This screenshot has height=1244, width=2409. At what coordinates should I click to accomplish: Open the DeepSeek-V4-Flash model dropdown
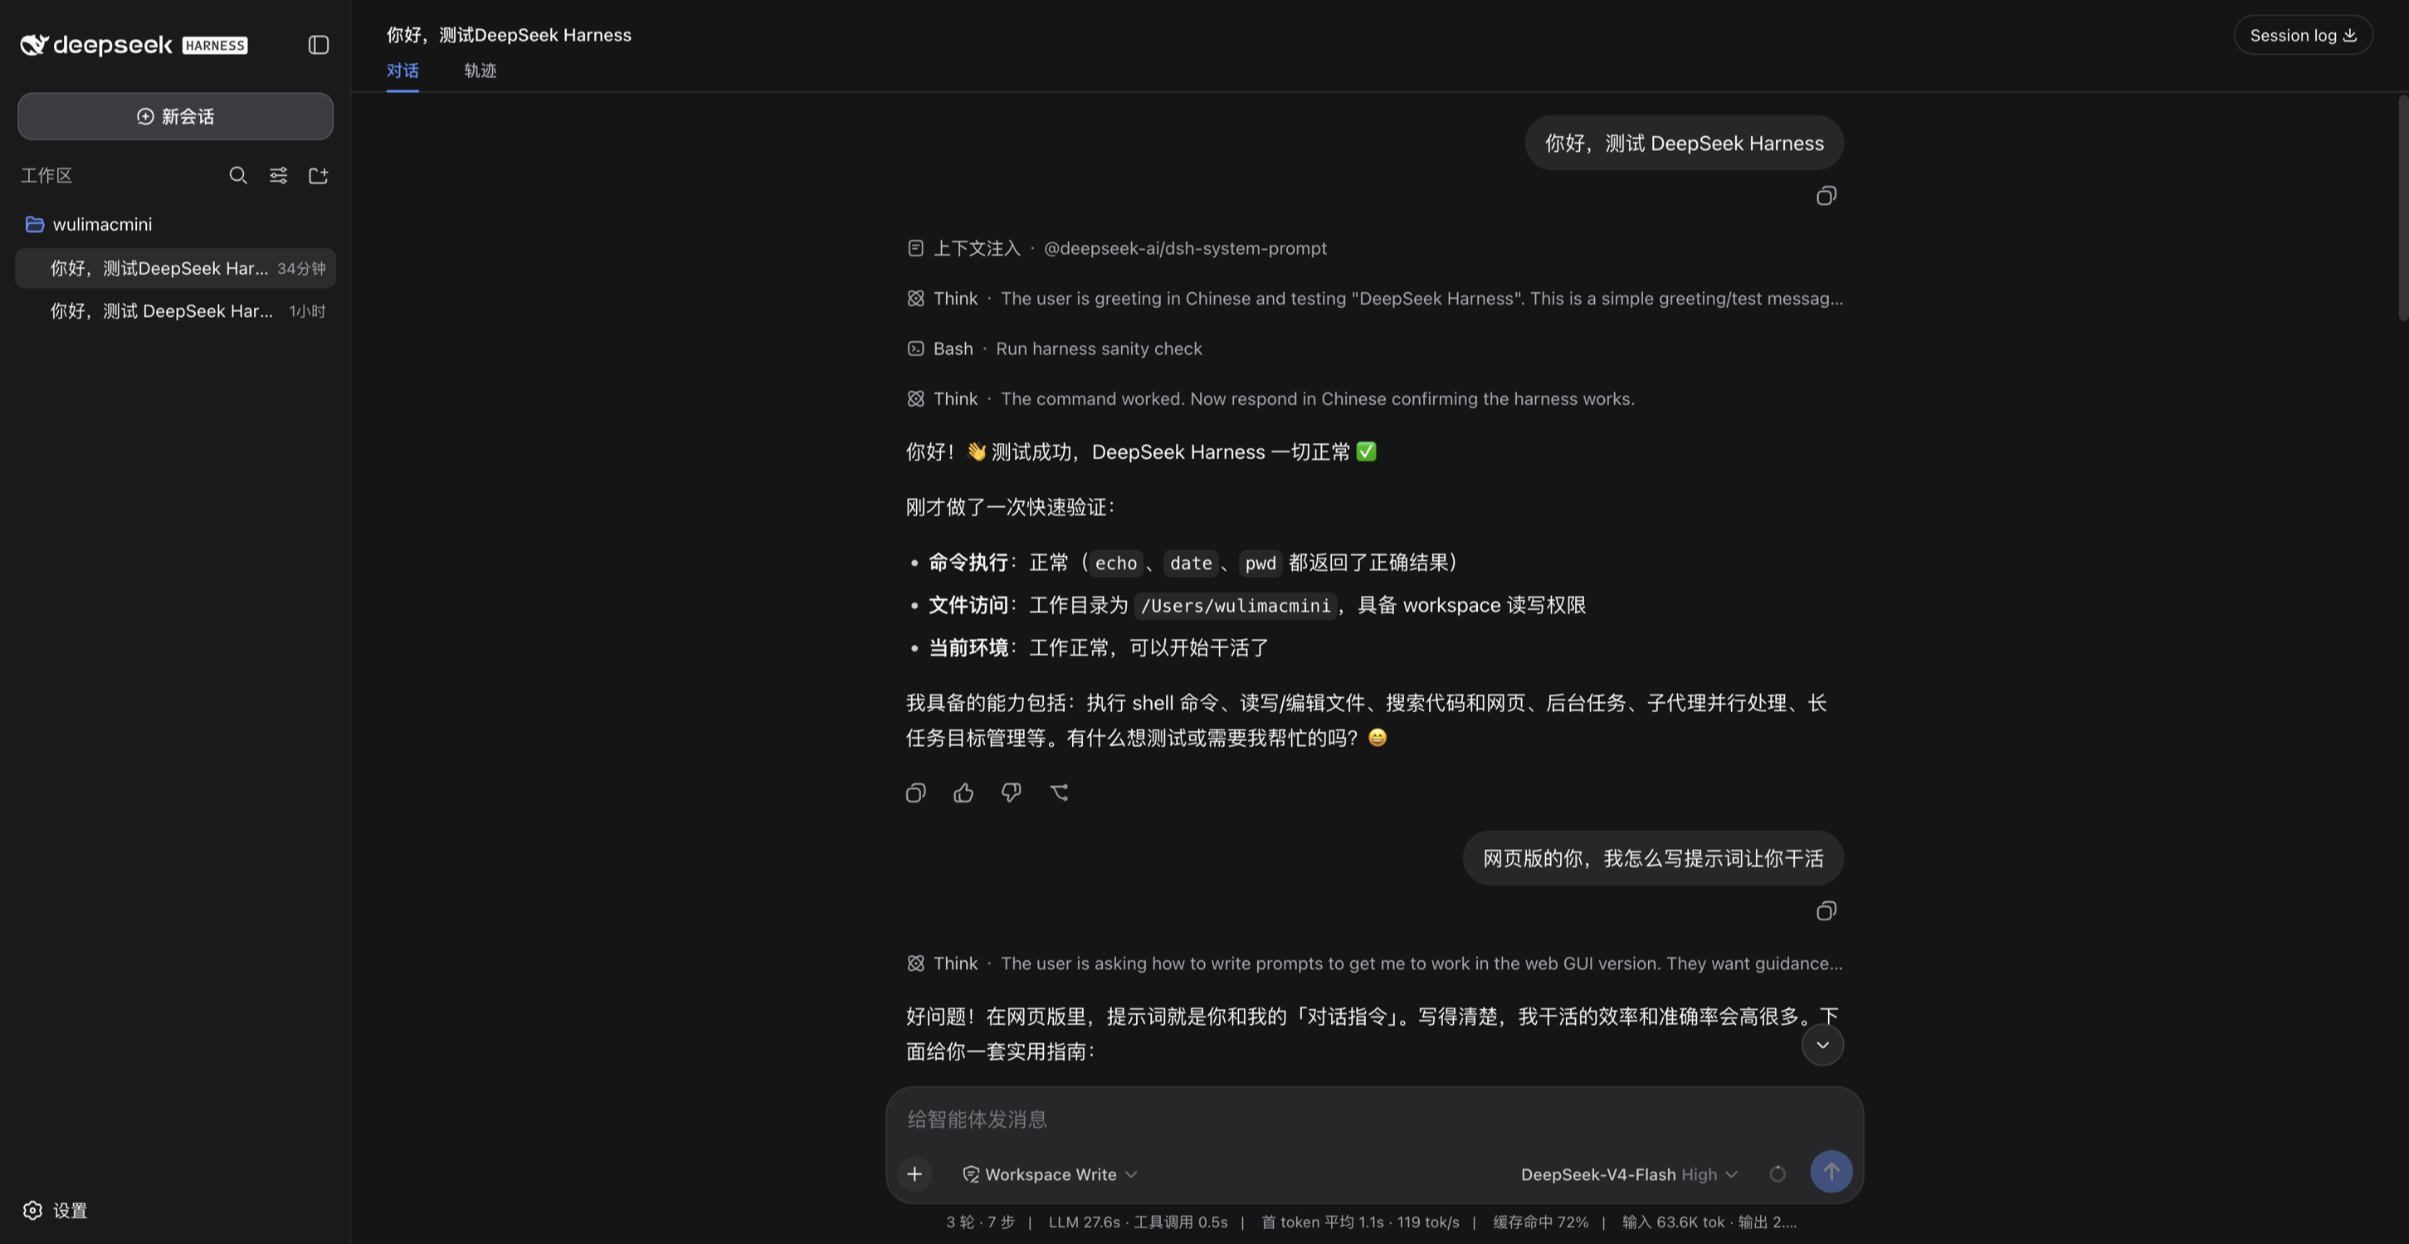[1629, 1173]
